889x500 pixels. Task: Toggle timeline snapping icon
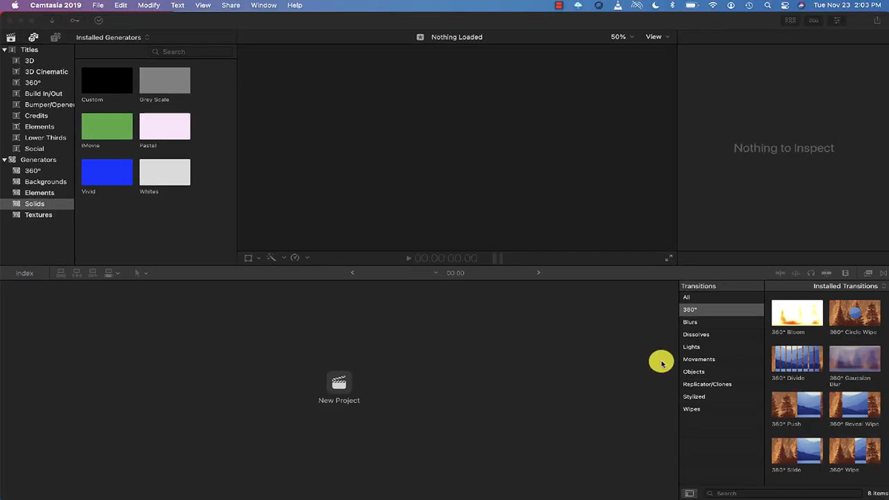coord(826,273)
